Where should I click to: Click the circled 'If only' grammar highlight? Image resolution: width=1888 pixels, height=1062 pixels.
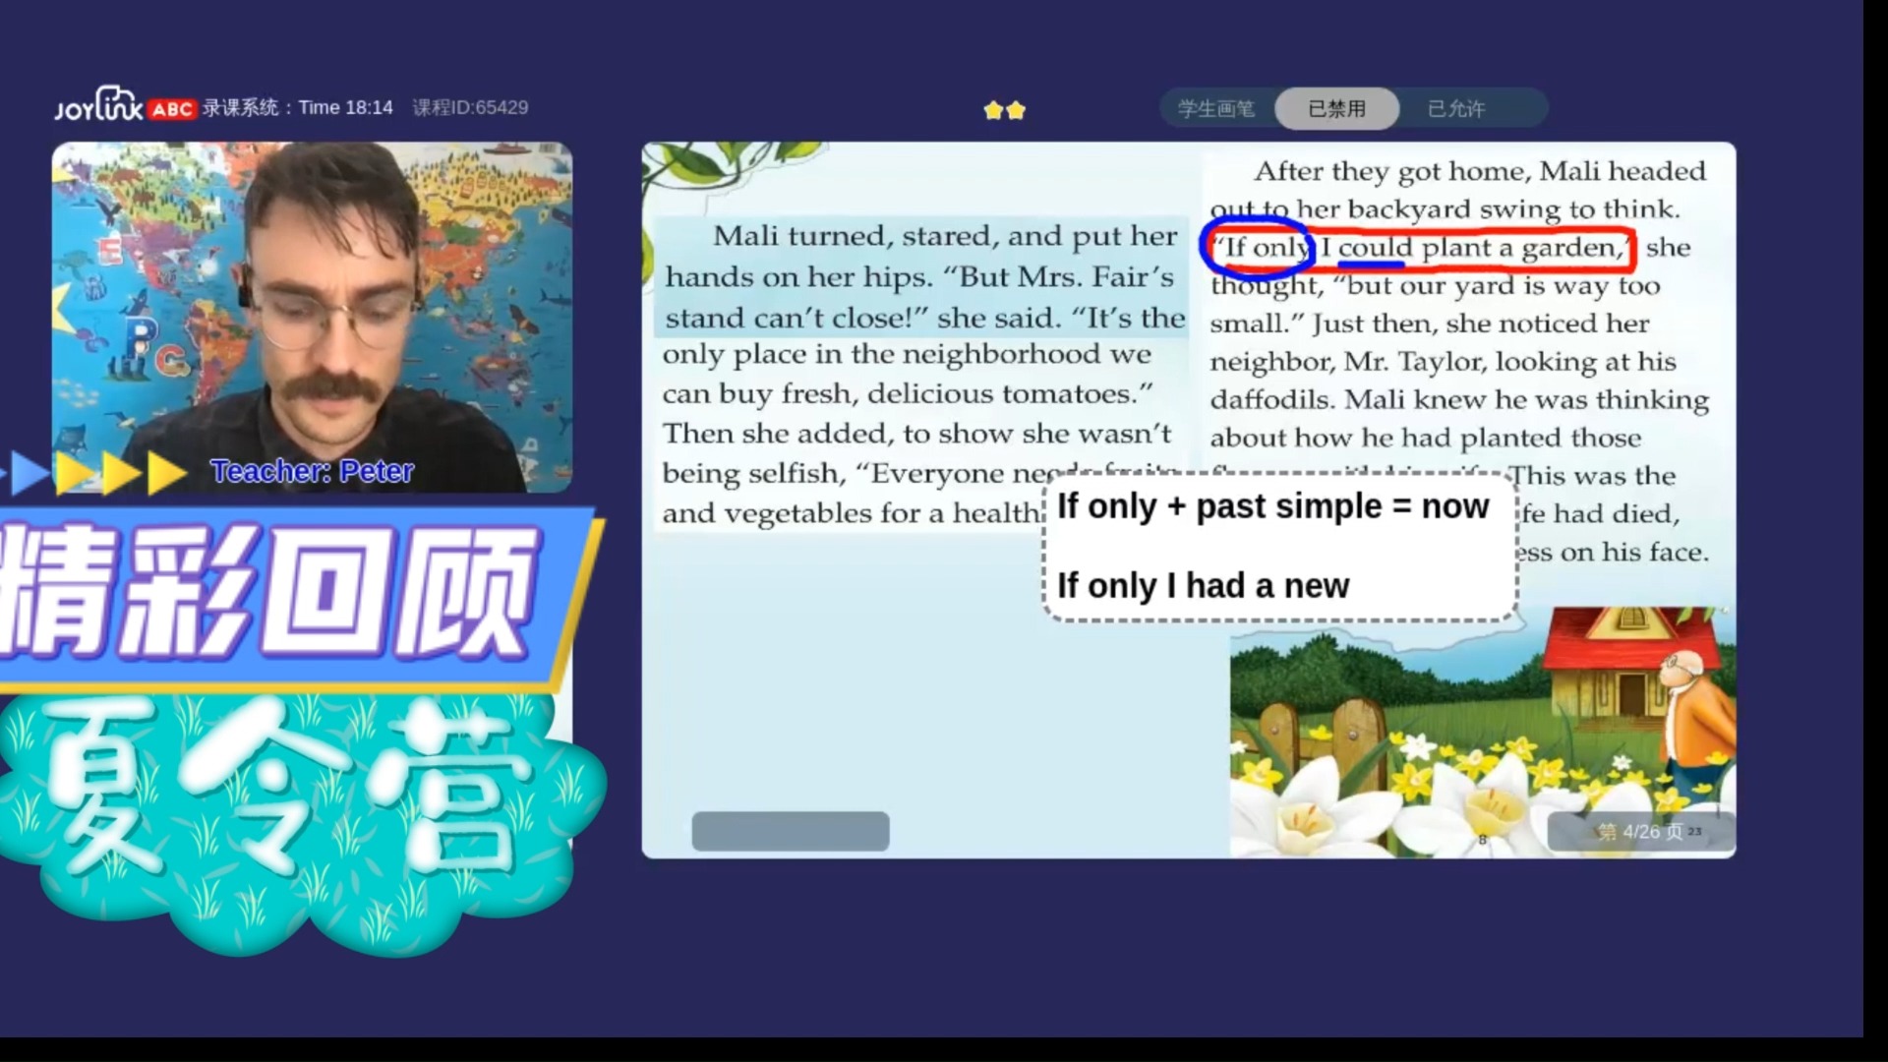pyautogui.click(x=1259, y=248)
